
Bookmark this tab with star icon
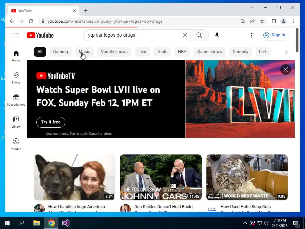click(262, 21)
